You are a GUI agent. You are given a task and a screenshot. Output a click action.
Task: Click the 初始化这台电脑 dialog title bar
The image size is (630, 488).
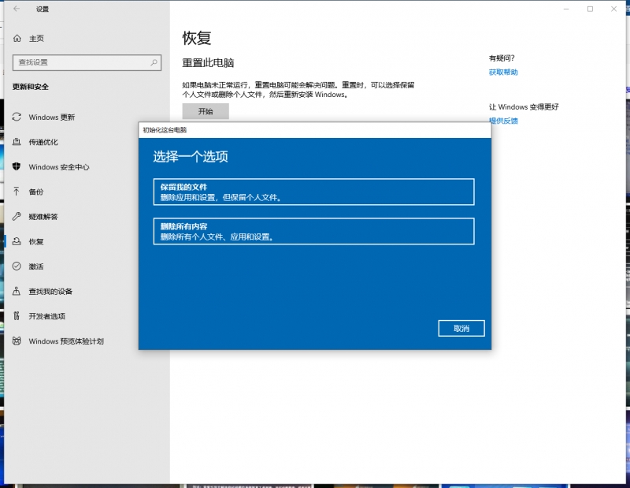[x=314, y=130]
